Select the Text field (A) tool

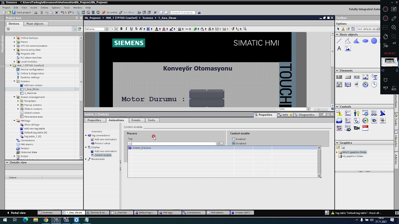coord(339,49)
